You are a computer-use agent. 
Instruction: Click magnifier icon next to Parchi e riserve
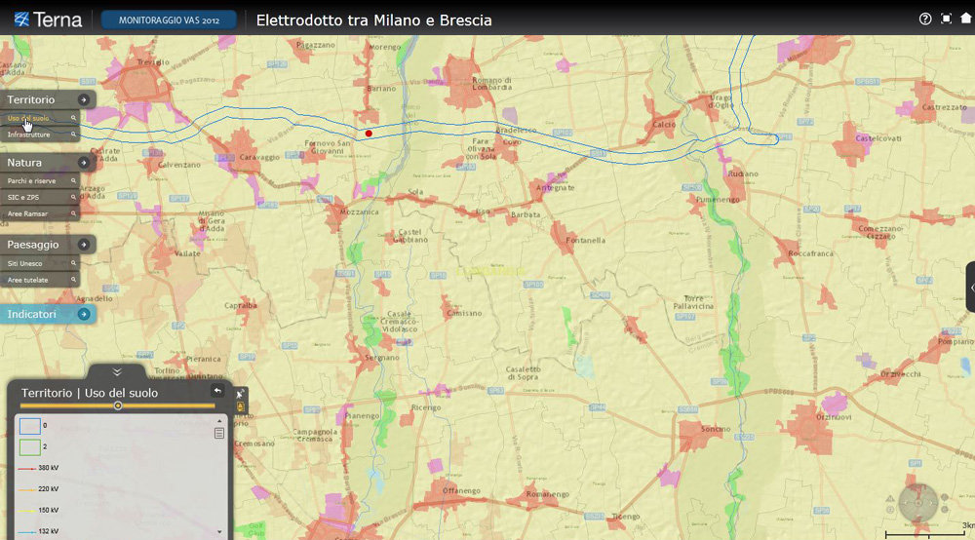72,181
